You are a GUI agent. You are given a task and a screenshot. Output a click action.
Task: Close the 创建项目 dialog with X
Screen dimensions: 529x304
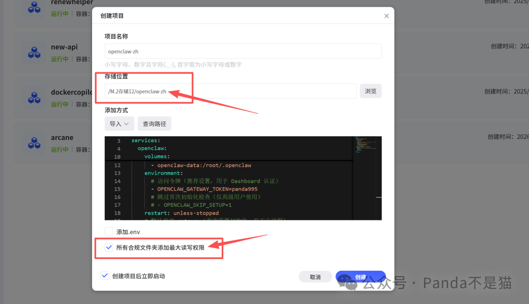(386, 16)
